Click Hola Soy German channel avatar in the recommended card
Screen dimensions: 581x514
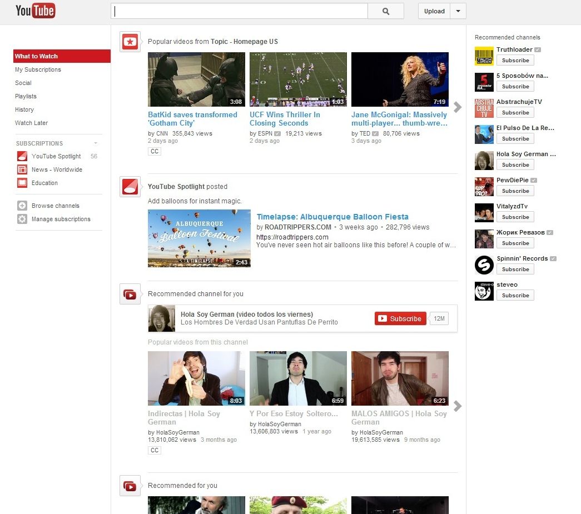point(162,318)
